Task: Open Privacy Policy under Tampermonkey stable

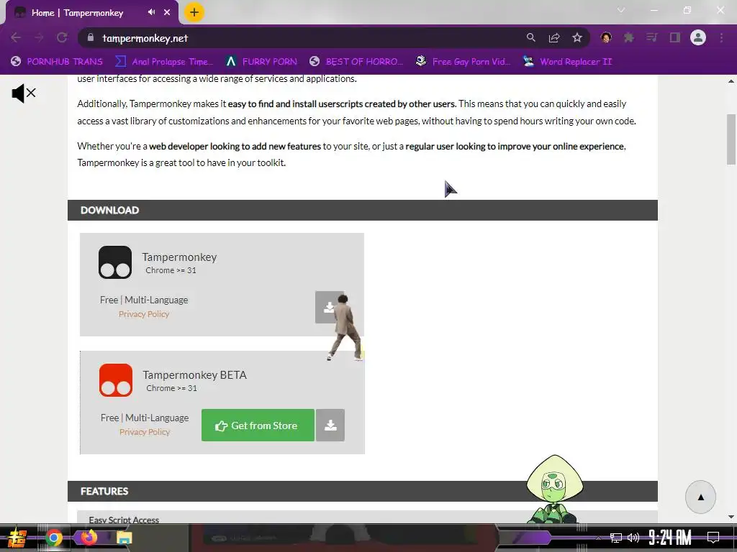Action: 144,314
